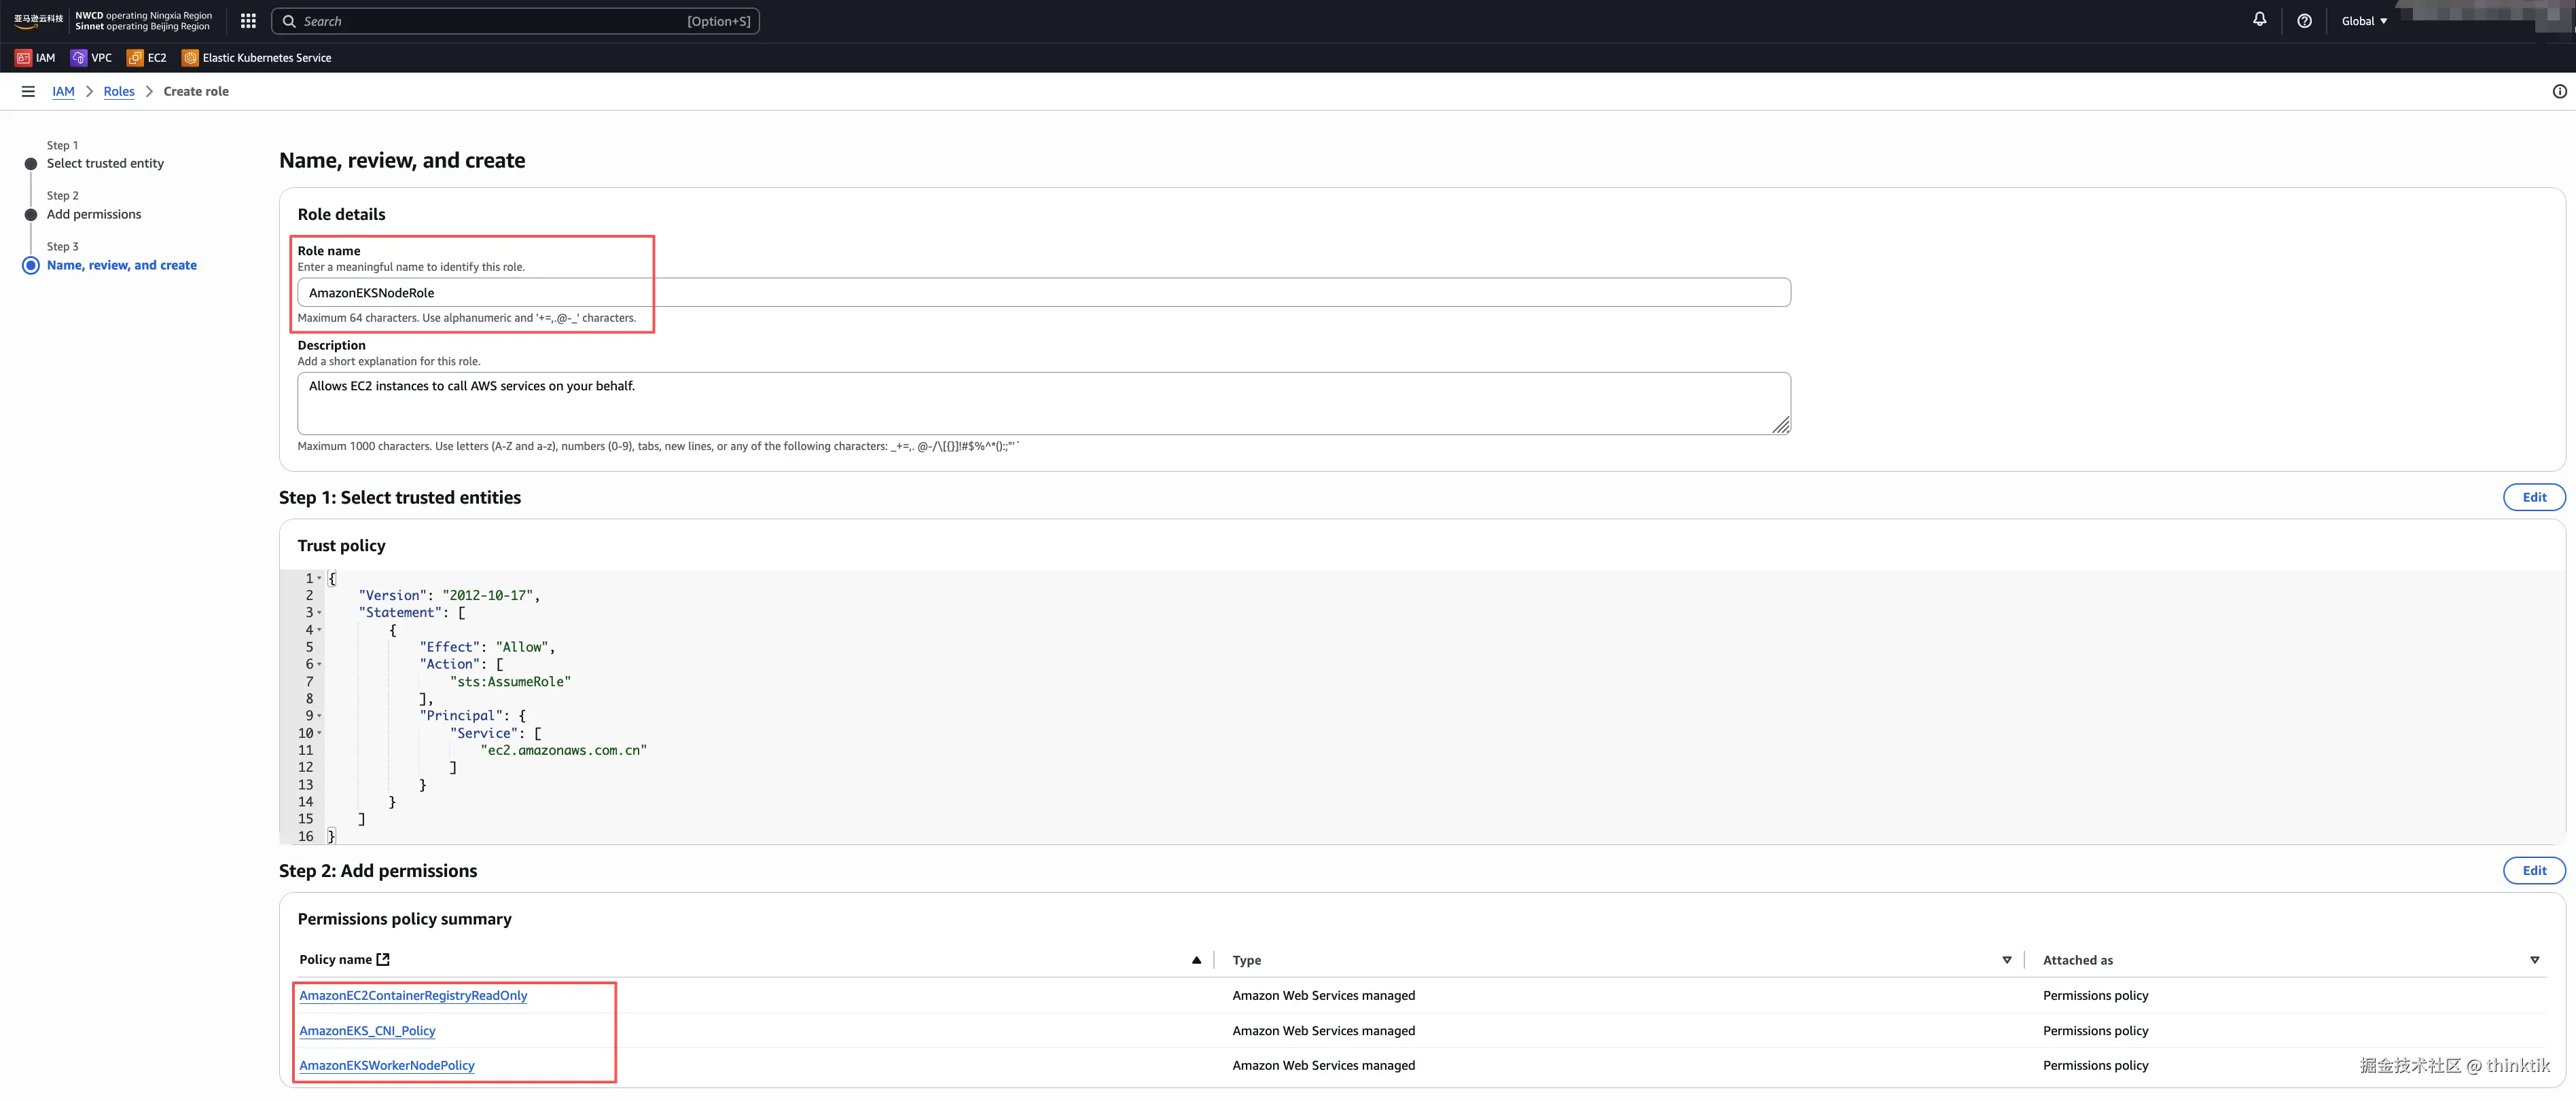This screenshot has height=1101, width=2576.
Task: Go to Roles breadcrumb link
Action: (119, 91)
